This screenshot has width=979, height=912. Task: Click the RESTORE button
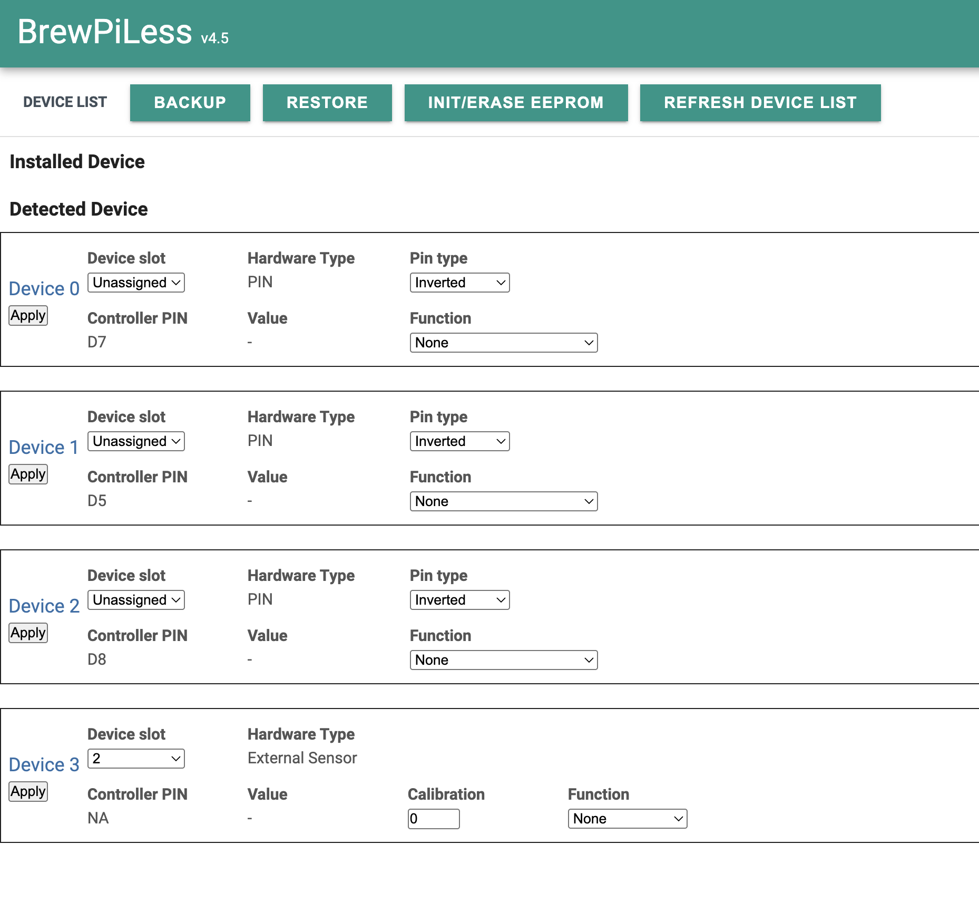tap(327, 102)
